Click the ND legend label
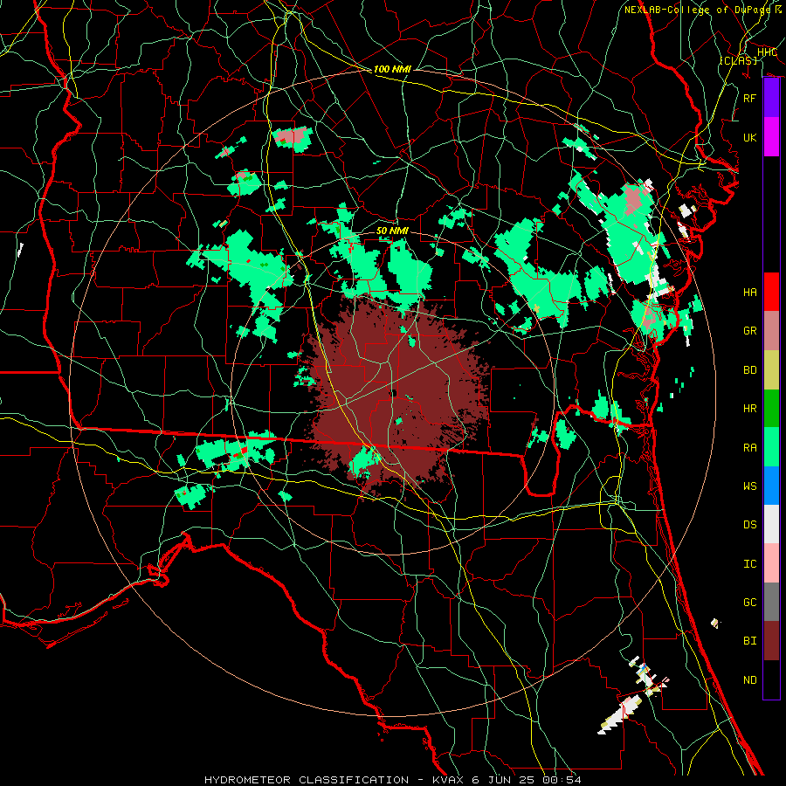 coord(750,679)
